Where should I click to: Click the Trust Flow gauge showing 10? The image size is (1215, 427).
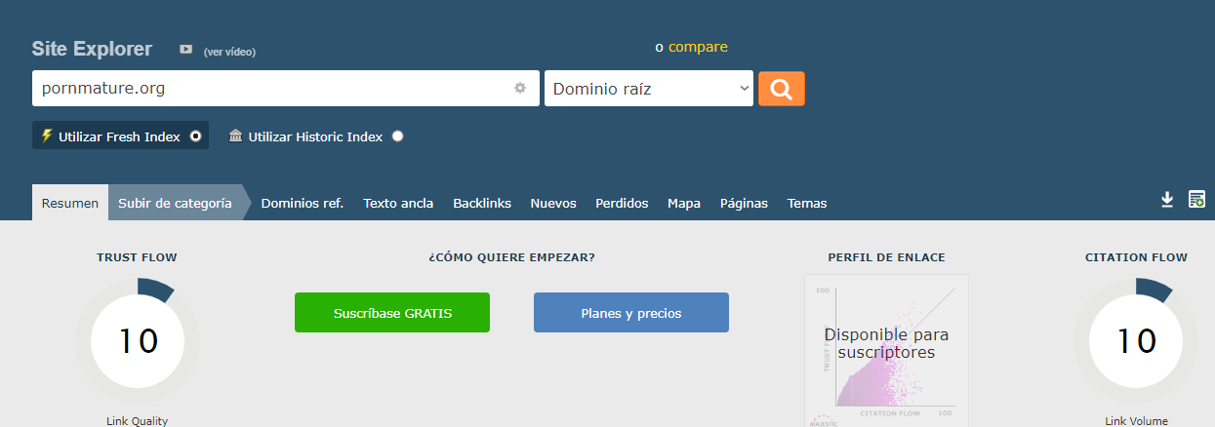click(138, 340)
